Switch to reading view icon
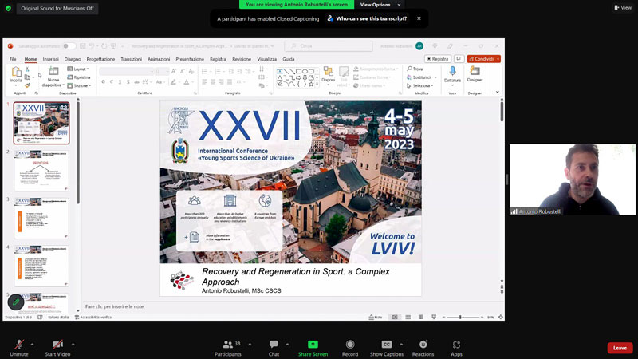This screenshot has width=638, height=359. [x=421, y=317]
